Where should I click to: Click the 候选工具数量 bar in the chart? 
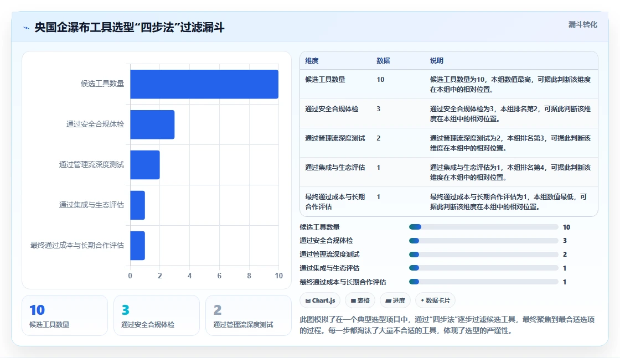pos(204,84)
